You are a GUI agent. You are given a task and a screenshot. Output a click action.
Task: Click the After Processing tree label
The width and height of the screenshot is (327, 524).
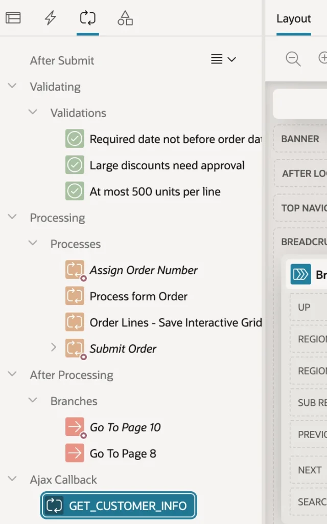pos(72,375)
